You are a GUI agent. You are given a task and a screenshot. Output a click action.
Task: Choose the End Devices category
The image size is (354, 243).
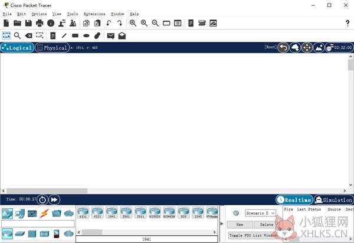20,214
